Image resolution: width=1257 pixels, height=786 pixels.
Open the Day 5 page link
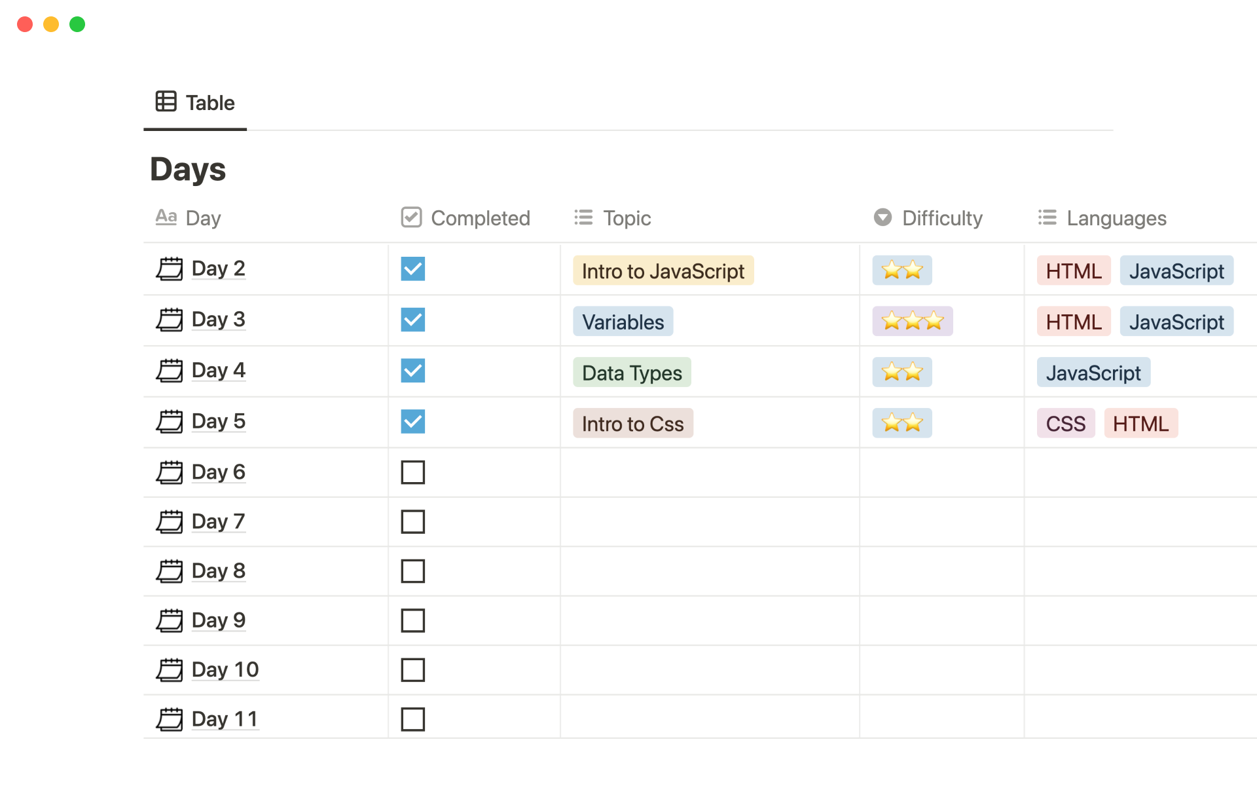(218, 421)
